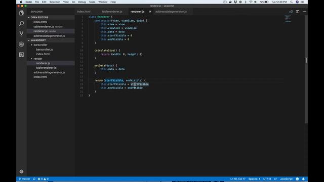Switch to the tablerenderer.js tab
The height and width of the screenshot is (182, 324).
[x=112, y=12]
